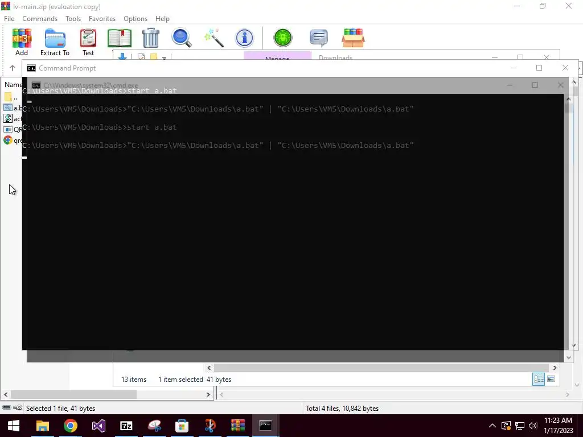Click WinRAR horizontal scrollbar left arrow

point(6,394)
